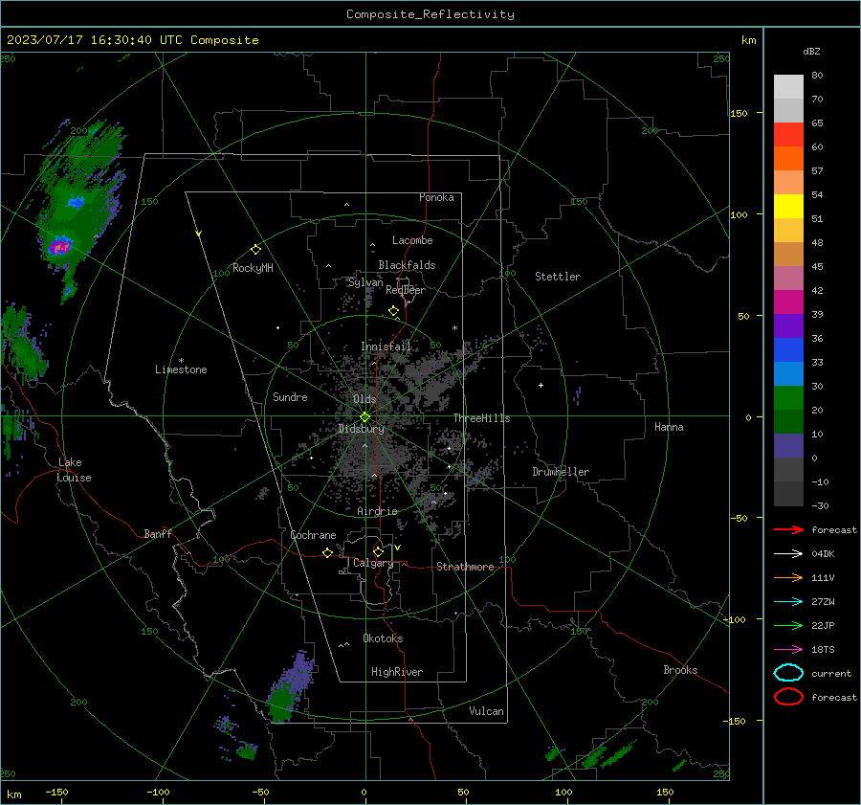The image size is (861, 805).
Task: Click the ThreeHills label
Action: point(481,418)
